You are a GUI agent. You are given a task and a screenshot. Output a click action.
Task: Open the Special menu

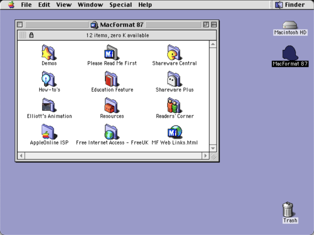(121, 4)
